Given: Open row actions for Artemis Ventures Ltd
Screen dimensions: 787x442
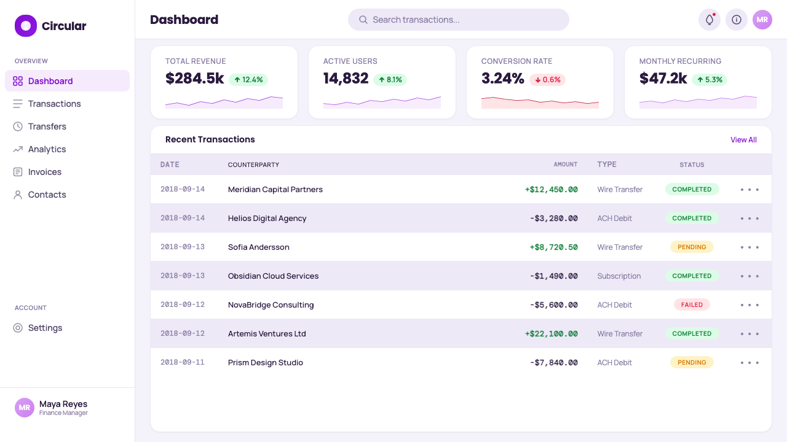Looking at the screenshot, I should [749, 334].
